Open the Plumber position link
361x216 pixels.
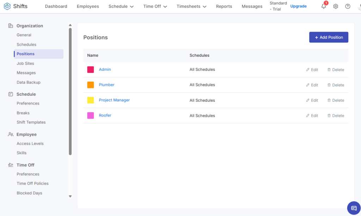pyautogui.click(x=106, y=85)
